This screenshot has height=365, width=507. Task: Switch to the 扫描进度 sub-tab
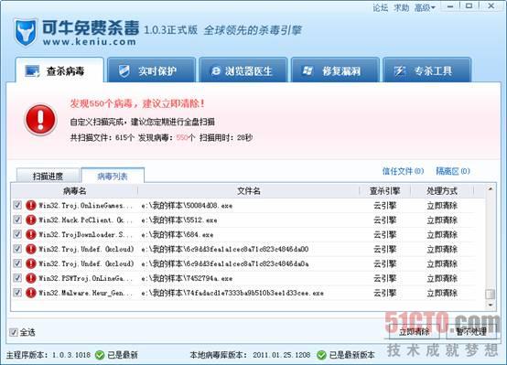(x=48, y=176)
